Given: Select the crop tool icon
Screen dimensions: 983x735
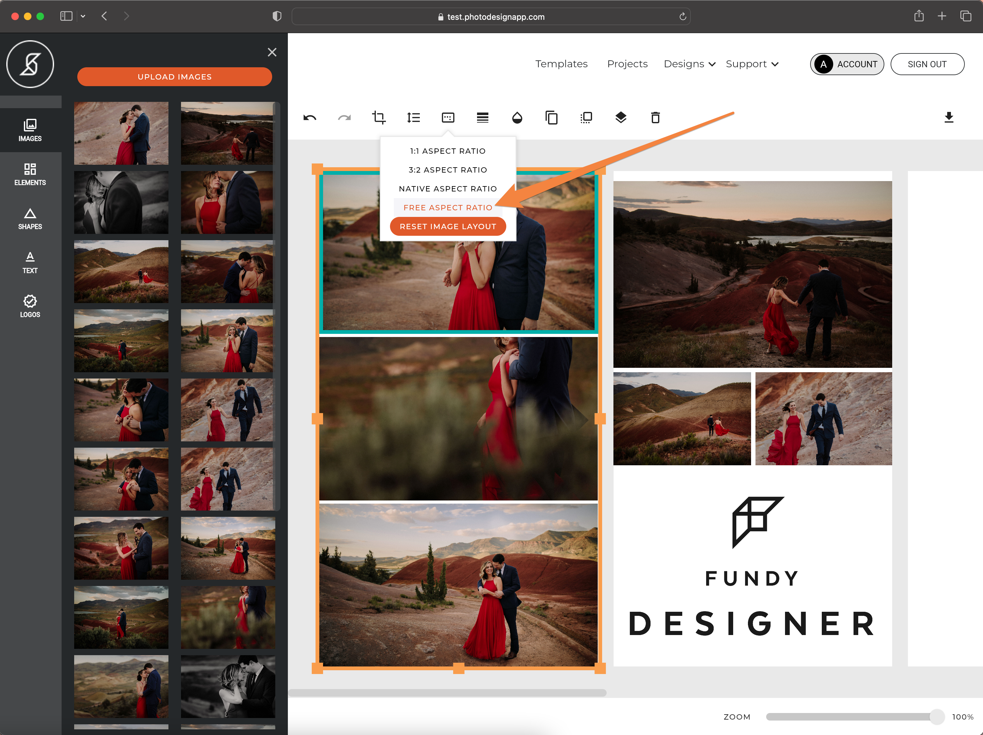Looking at the screenshot, I should tap(379, 117).
